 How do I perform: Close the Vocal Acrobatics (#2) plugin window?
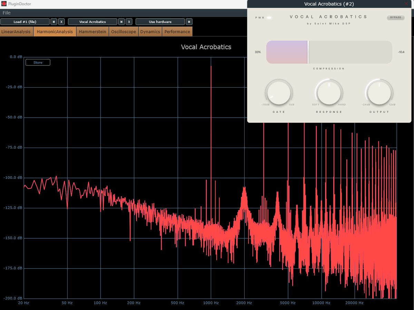[x=406, y=4]
